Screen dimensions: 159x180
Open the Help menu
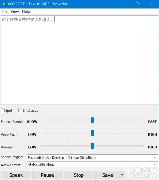[26, 12]
